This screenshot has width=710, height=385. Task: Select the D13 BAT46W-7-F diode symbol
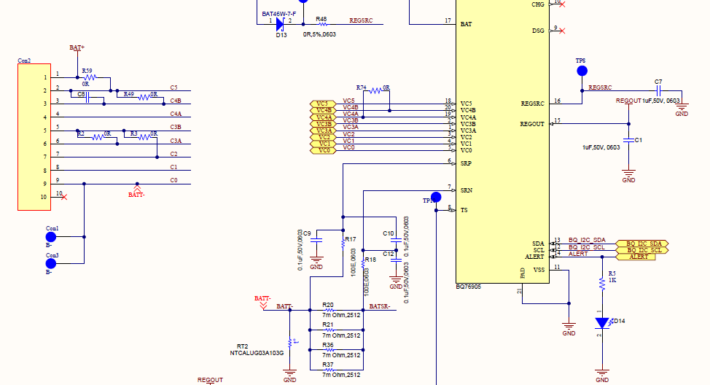(280, 25)
